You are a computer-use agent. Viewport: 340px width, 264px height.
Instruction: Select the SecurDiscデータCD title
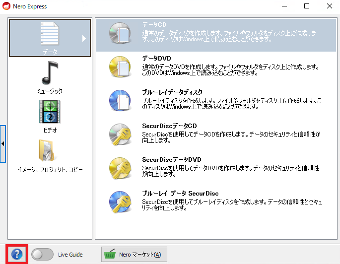pos(169,126)
